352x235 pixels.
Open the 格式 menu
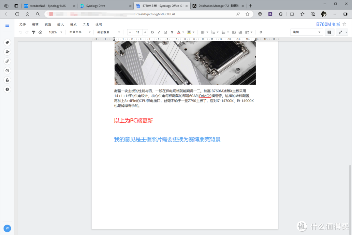(73, 24)
